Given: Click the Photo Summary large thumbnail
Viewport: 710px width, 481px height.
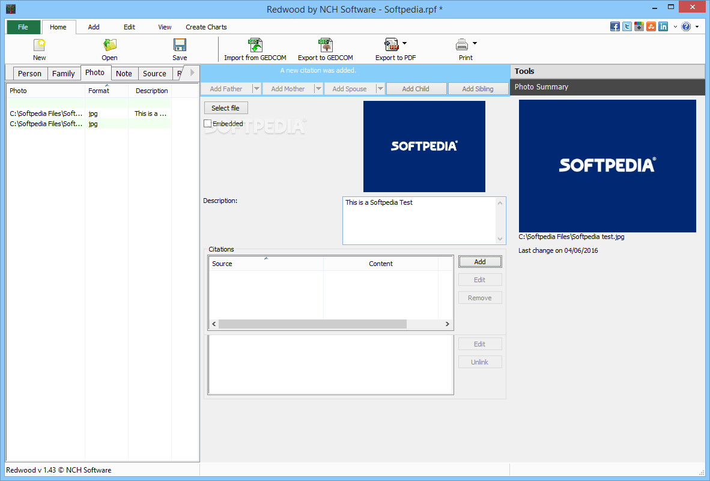Looking at the screenshot, I should (x=607, y=166).
